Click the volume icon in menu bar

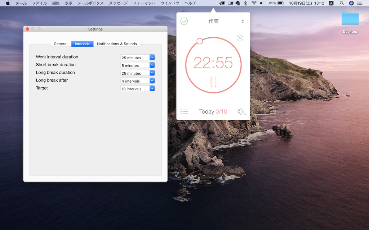click(x=262, y=3)
